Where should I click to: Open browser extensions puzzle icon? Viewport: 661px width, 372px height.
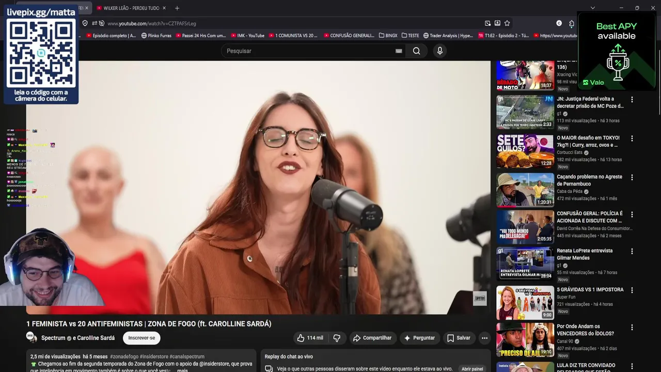coord(571,23)
